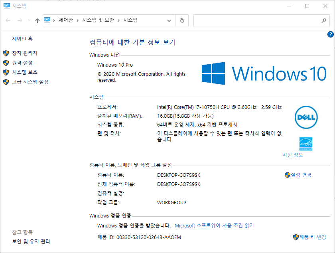The height and width of the screenshot is (253, 335).
Task: Click the Windows 10 Pro edition text
Action: [x=115, y=65]
